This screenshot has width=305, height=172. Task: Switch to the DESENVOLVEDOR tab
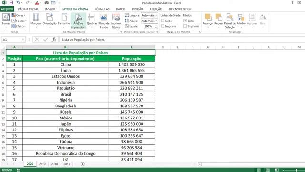pos(180,9)
